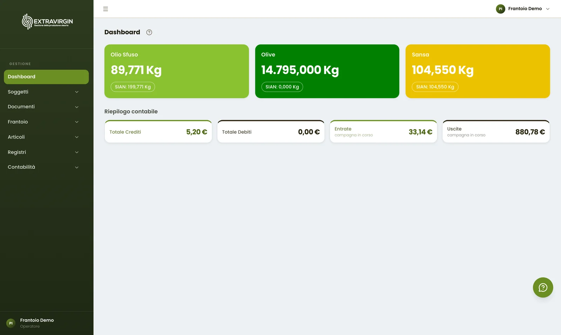
Task: Open the Soggetti sidebar item
Action: point(46,92)
